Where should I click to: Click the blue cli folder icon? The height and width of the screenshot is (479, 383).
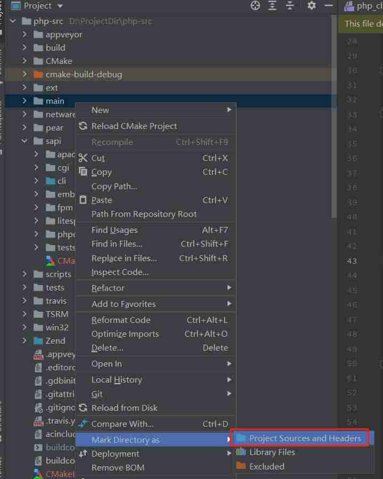point(51,181)
